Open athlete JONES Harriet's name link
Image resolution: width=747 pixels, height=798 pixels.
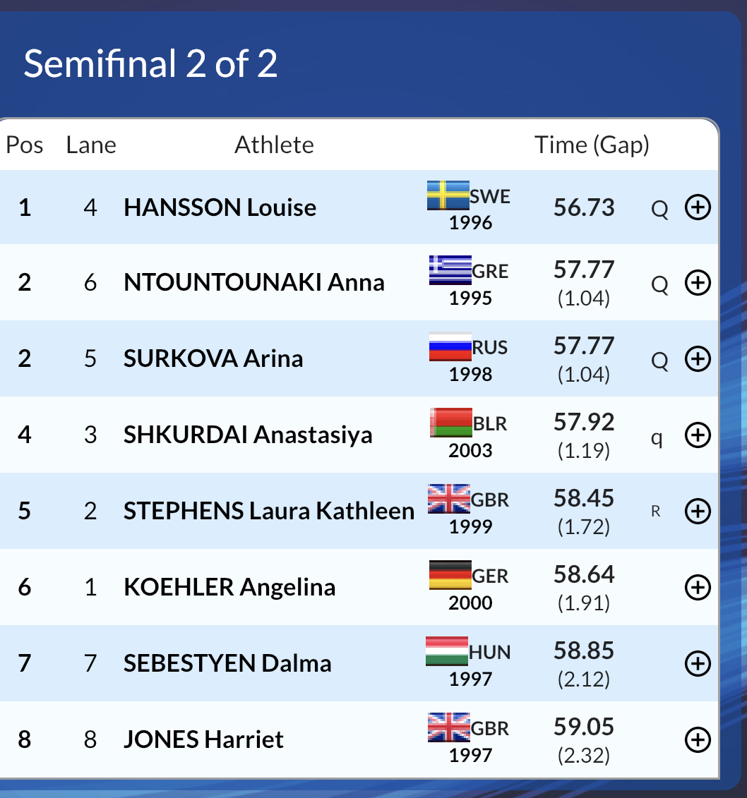point(203,739)
